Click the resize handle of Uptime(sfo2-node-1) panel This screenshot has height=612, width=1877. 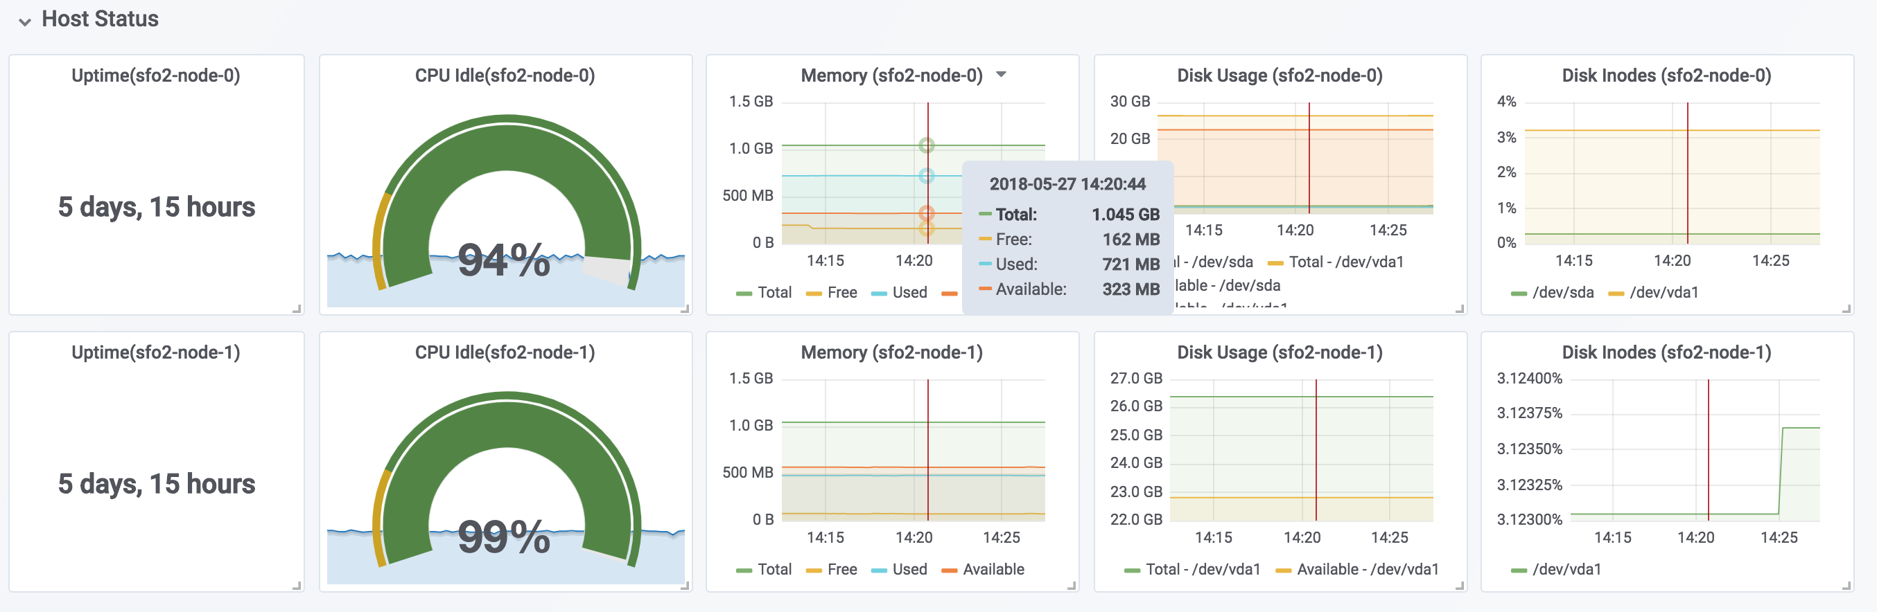pos(297,585)
